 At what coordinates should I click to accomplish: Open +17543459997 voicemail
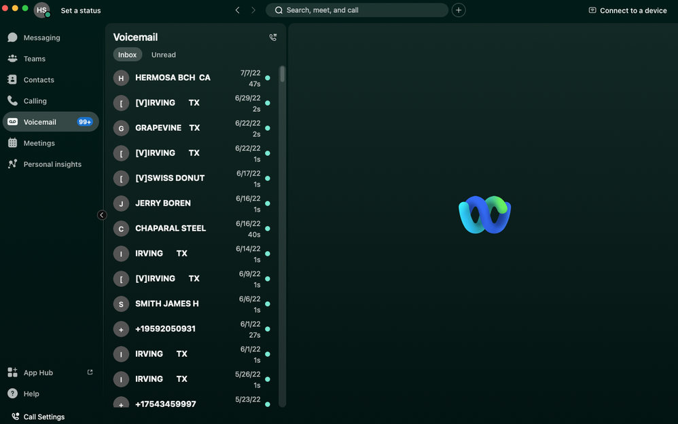tap(192, 401)
